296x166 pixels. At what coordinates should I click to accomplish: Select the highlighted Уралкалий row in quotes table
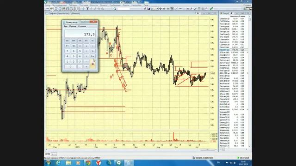coord(233,50)
